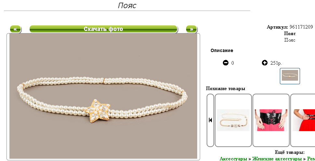Follow the Аксессуары category link
This screenshot has width=315, height=161.
(x=233, y=159)
